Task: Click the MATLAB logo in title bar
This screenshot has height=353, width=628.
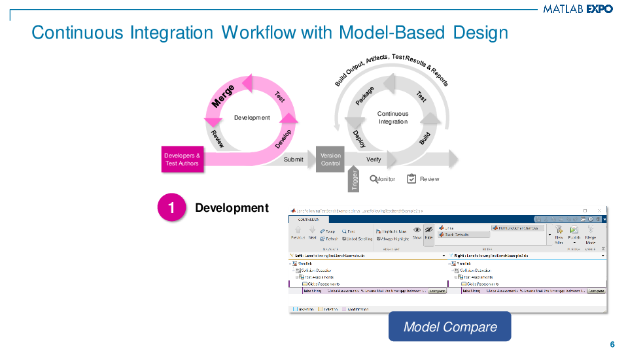Action: pos(293,210)
